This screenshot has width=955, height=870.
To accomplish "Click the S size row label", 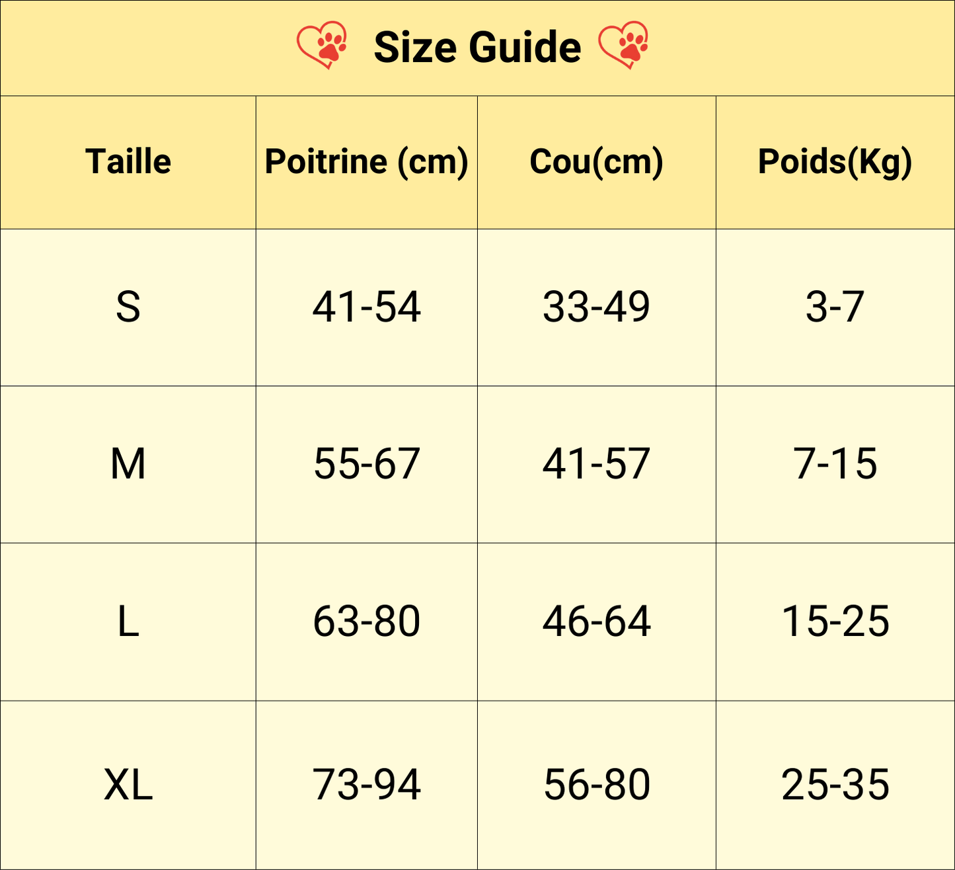I will (x=128, y=307).
